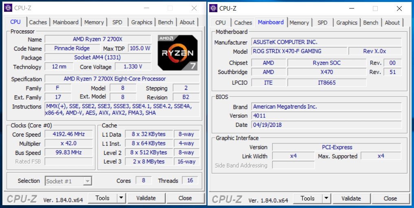414x208 pixels.
Task: Click Package value Socket AM4 (1331)
Action: coord(98,57)
